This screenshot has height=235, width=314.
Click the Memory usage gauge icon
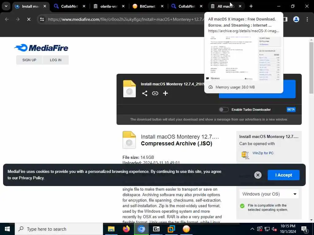(x=210, y=87)
